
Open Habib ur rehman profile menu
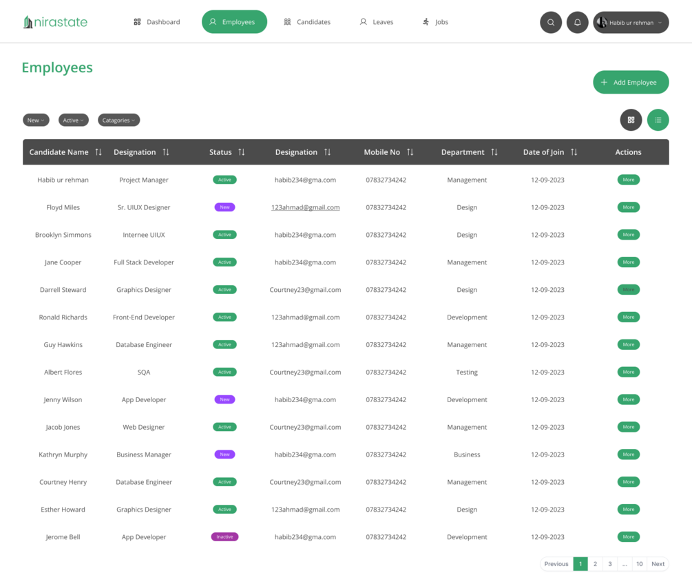coord(631,23)
